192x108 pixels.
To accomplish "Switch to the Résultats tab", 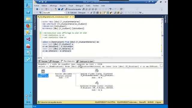I will [x=43, y=61].
